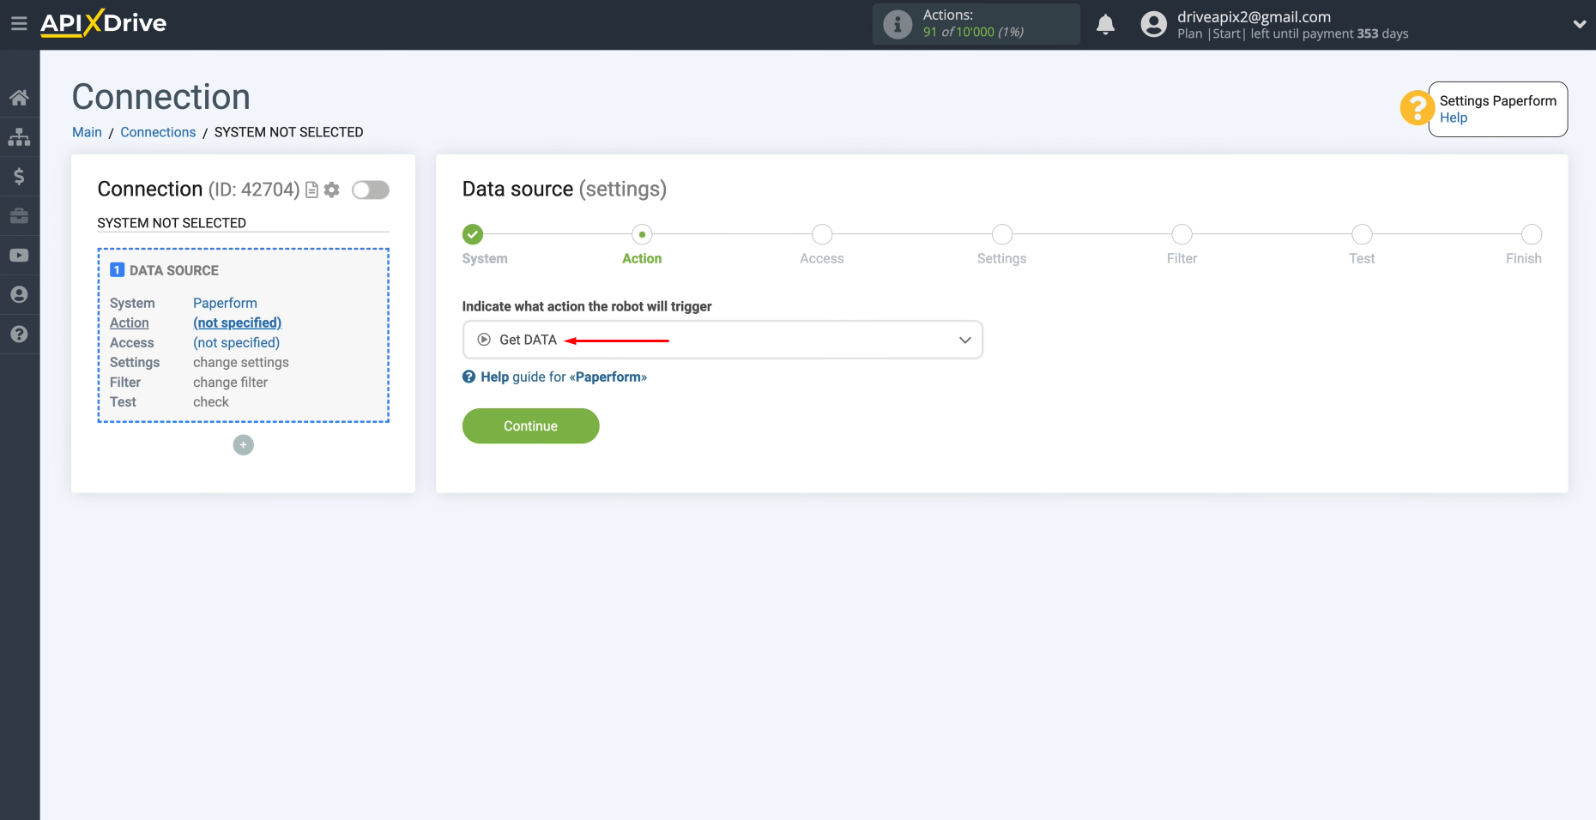Click the document icon next to Connection ID
Screen dimensions: 1596x820
pyautogui.click(x=311, y=190)
